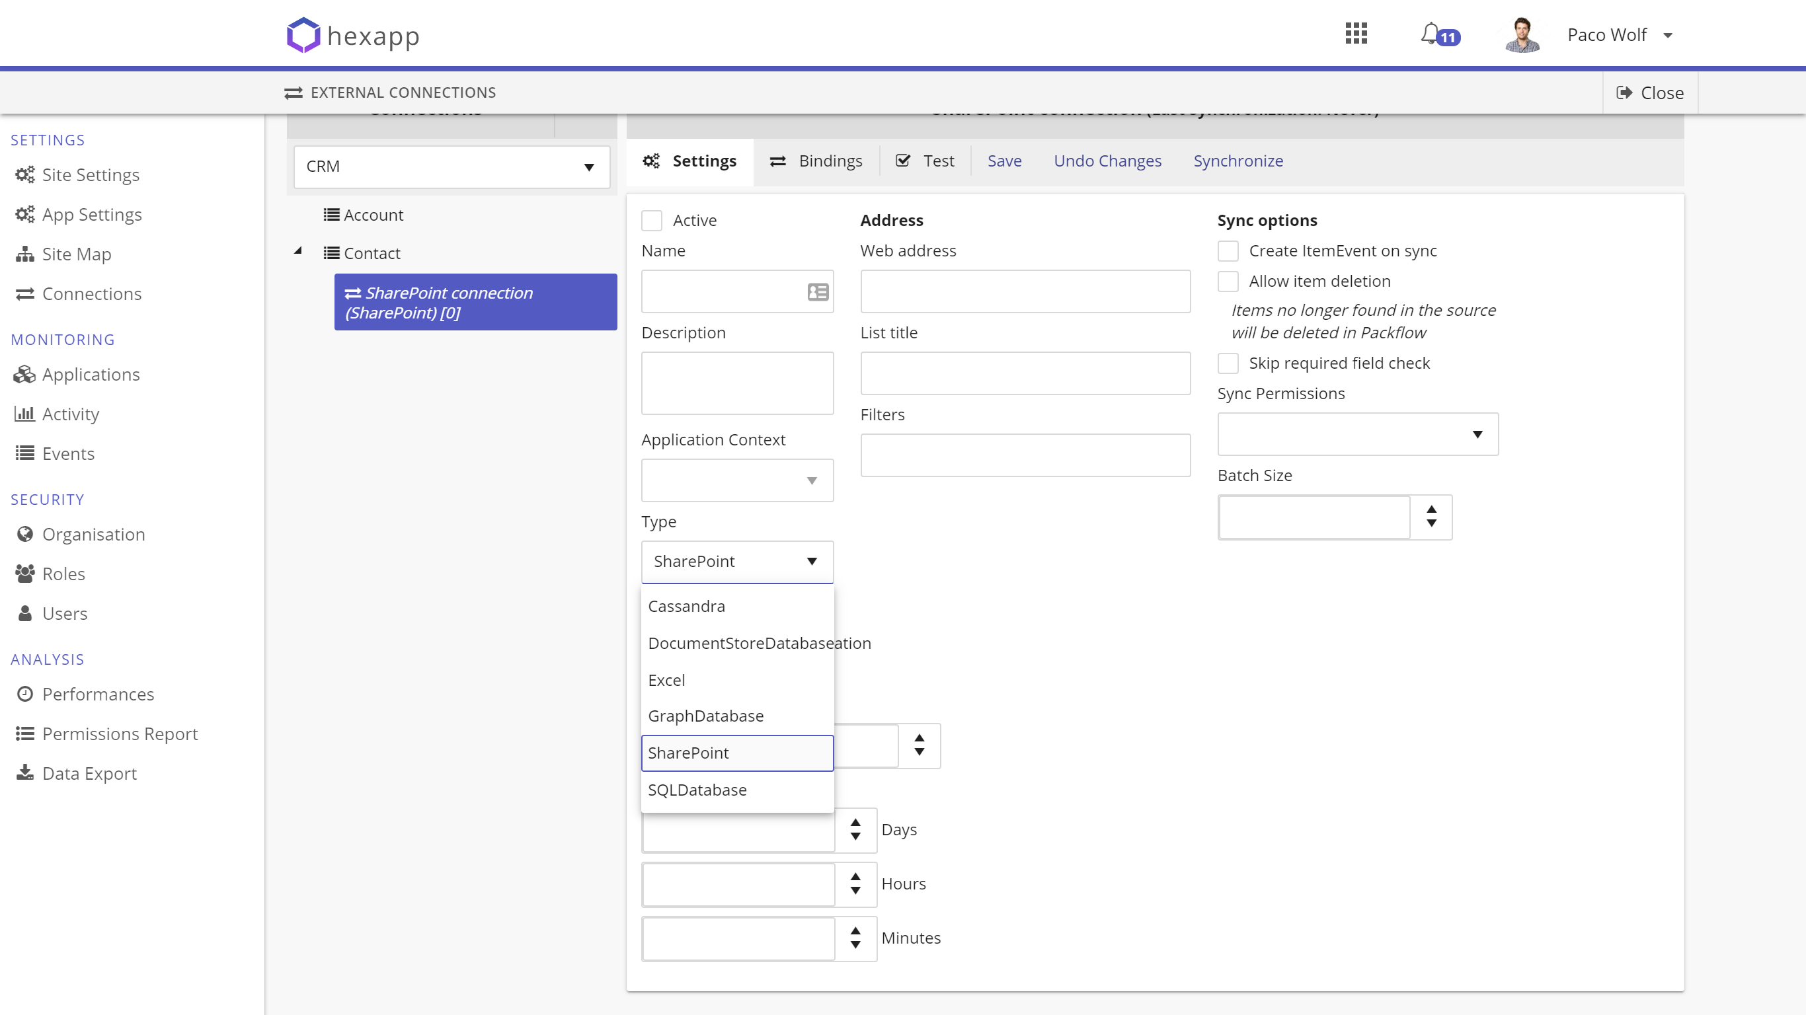
Task: Expand the Sync Permissions dropdown
Action: point(1357,434)
